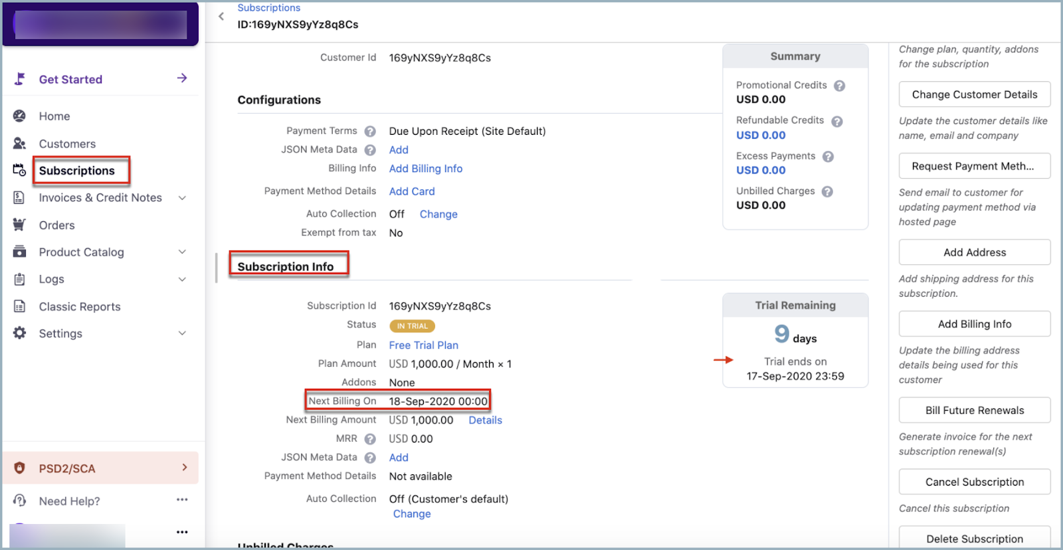Image resolution: width=1063 pixels, height=550 pixels.
Task: Expand the Invoices & Credit Notes menu
Action: coord(182,198)
